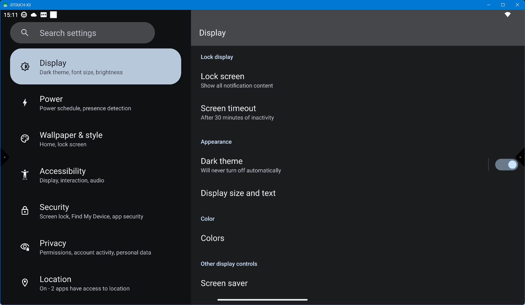525x305 pixels.
Task: Click the magnifier icon in search bar
Action: pyautogui.click(x=25, y=33)
